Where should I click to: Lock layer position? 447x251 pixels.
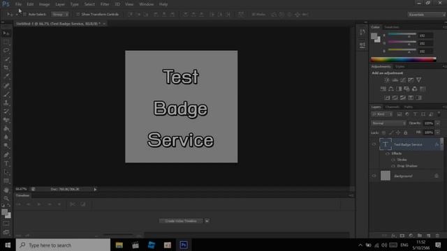point(398,132)
